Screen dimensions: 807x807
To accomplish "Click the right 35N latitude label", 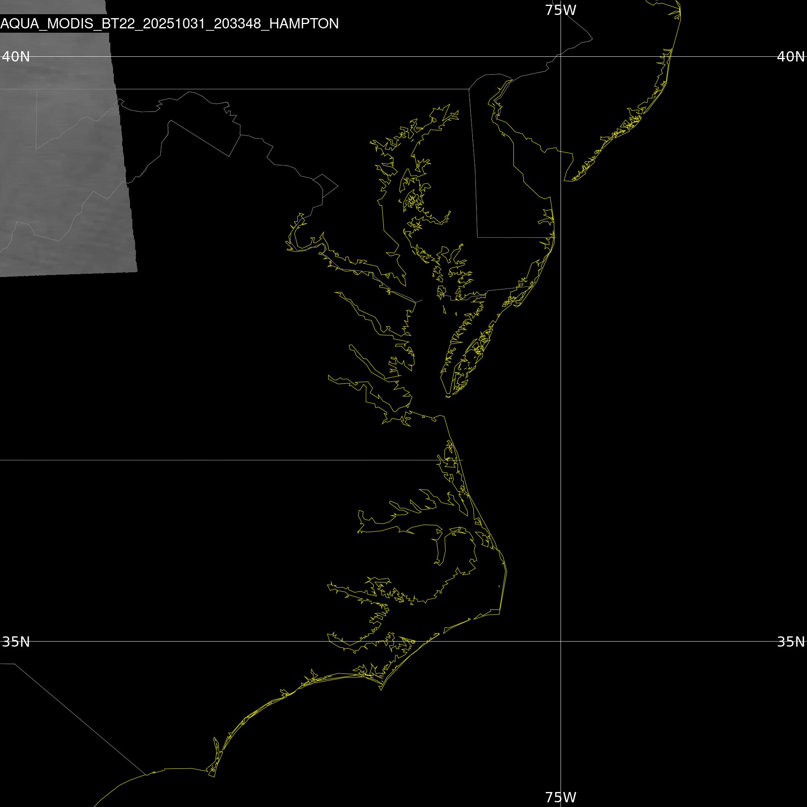I will tap(790, 642).
